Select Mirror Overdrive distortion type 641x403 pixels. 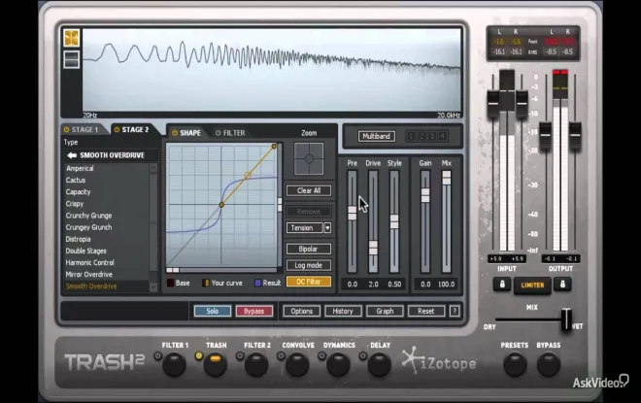(89, 275)
